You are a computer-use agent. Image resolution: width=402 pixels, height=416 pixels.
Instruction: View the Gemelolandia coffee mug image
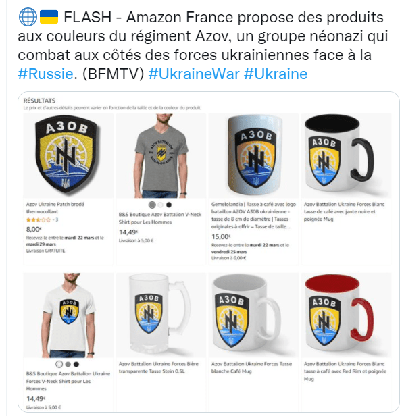(253, 156)
